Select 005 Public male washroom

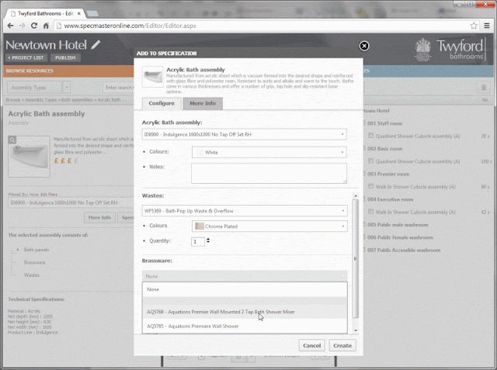coord(398,225)
